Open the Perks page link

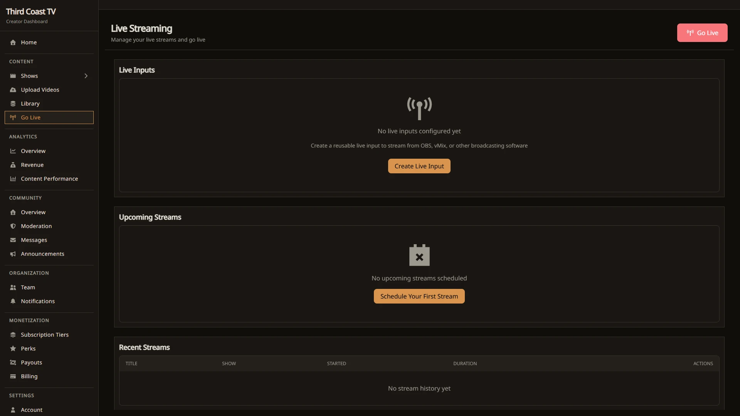(49, 349)
